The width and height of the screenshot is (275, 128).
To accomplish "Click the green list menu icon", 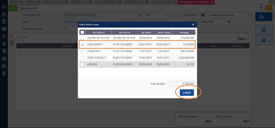I will pyautogui.click(x=13, y=8).
